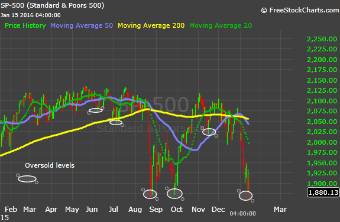Click the 04:00:00 time axis marker
Image resolution: width=340 pixels, height=222 pixels.
[242, 214]
